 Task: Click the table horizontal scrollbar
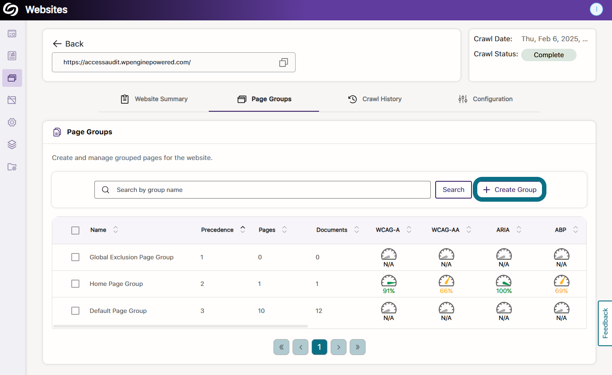[180, 326]
